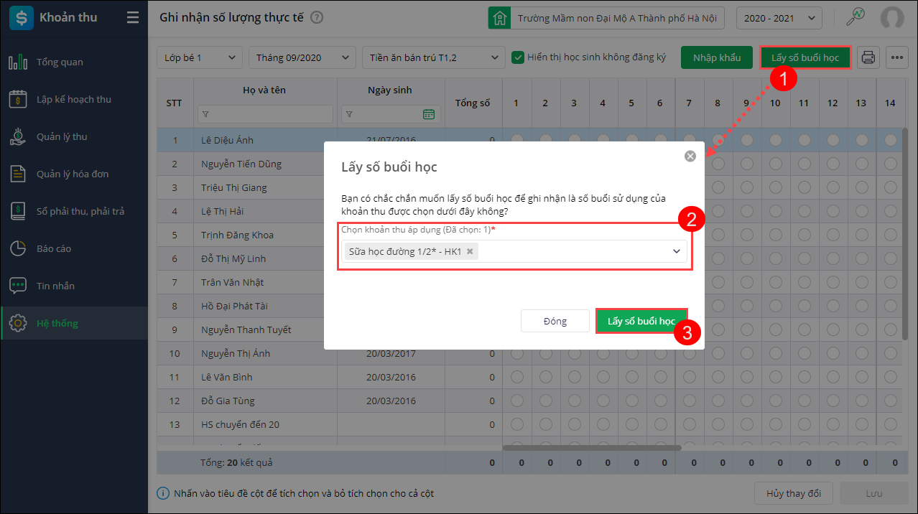This screenshot has height=514, width=918.
Task: Click day 1 column header
Action: 516,103
